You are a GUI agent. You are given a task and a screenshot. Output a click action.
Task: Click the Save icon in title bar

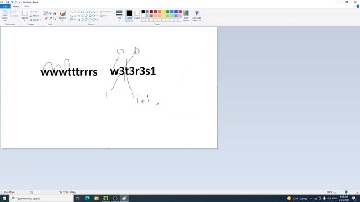[7, 2]
